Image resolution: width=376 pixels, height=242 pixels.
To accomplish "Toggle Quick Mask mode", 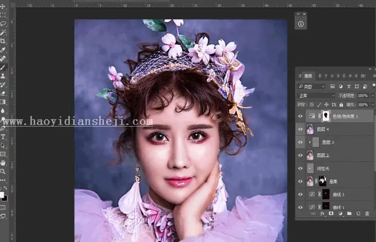I will click(3, 207).
